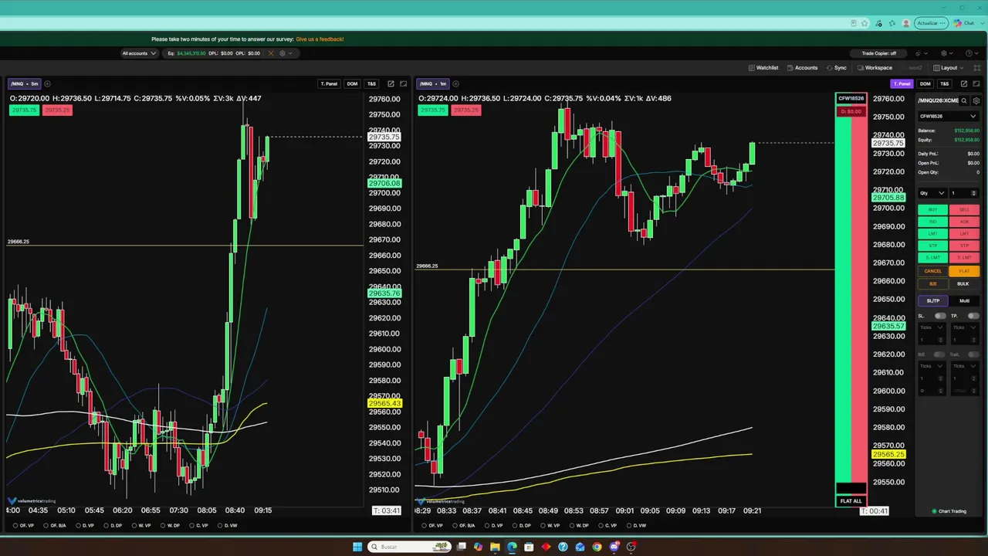Enable the TP. toggle switch
The image size is (988, 556).
coord(973,316)
